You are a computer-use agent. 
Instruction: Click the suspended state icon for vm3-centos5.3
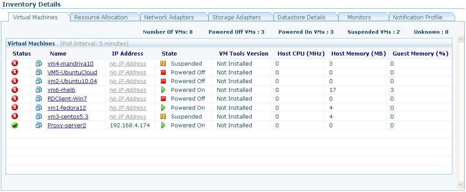(x=163, y=116)
